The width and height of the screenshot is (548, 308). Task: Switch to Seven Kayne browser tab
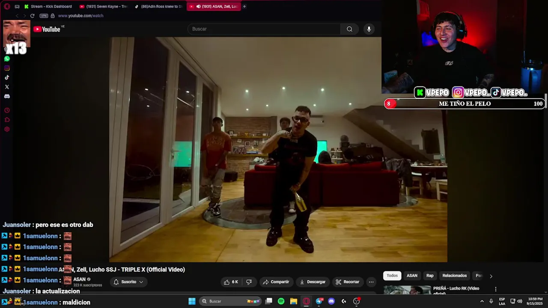(104, 6)
